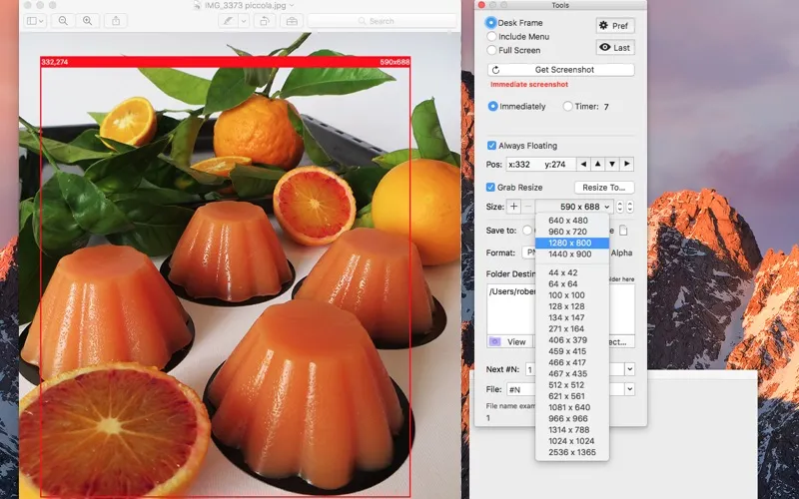Choose the Immediately radio option
Viewport: 799px width, 499px height.
click(492, 106)
